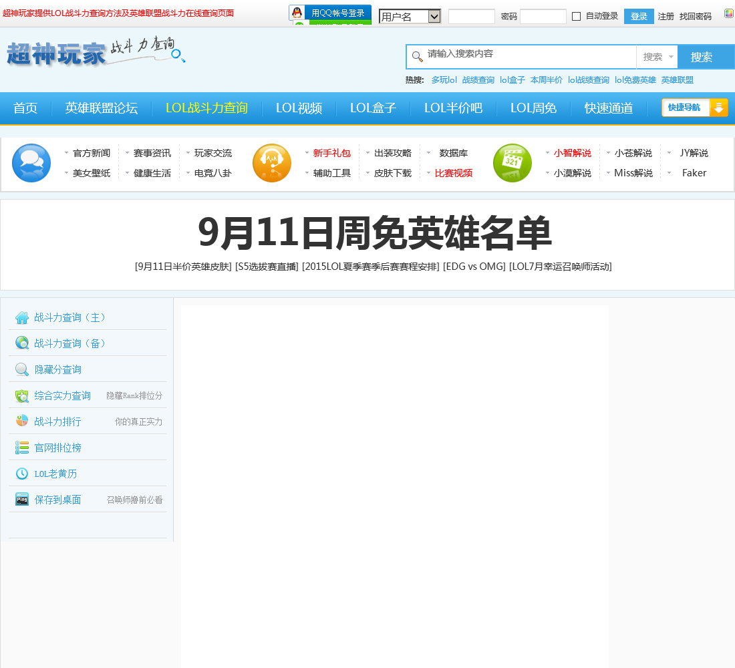735x668 pixels.
Task: Open 隐藏分查询 in the sidebar
Action: pyautogui.click(x=58, y=369)
